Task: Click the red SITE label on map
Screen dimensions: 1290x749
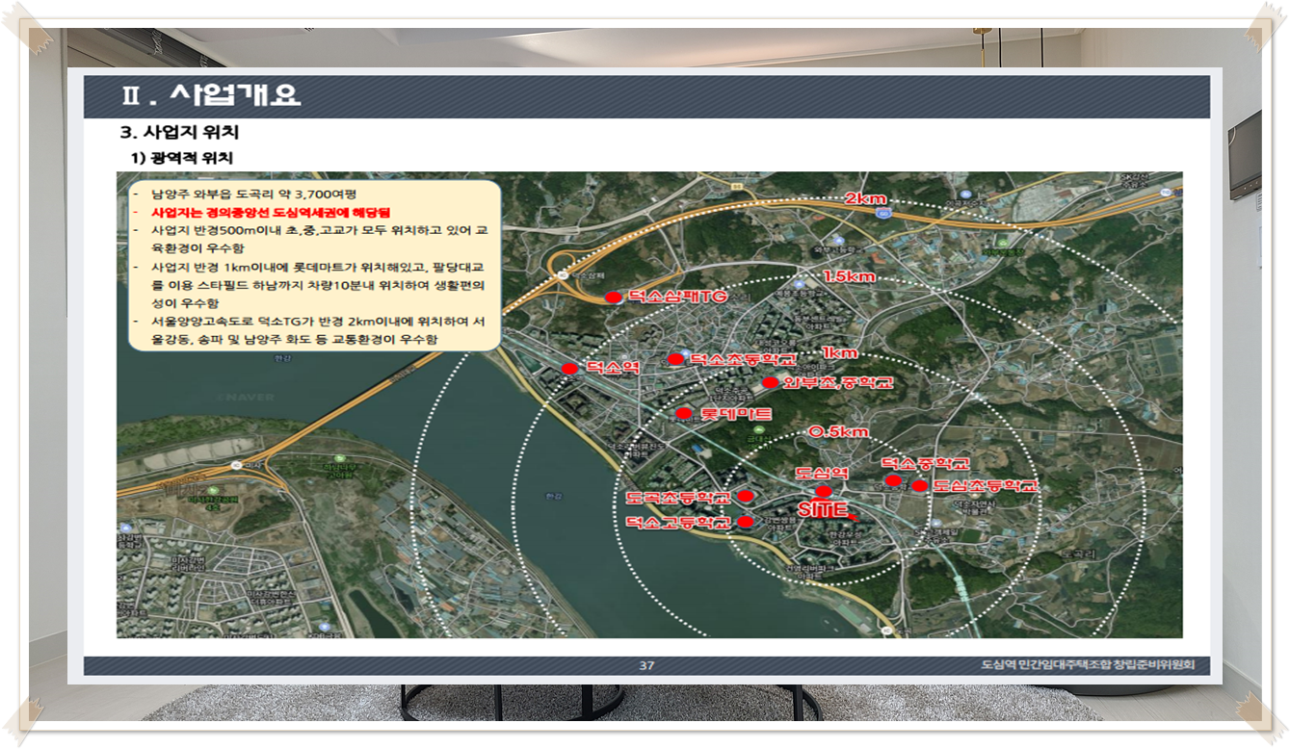Action: (x=822, y=508)
